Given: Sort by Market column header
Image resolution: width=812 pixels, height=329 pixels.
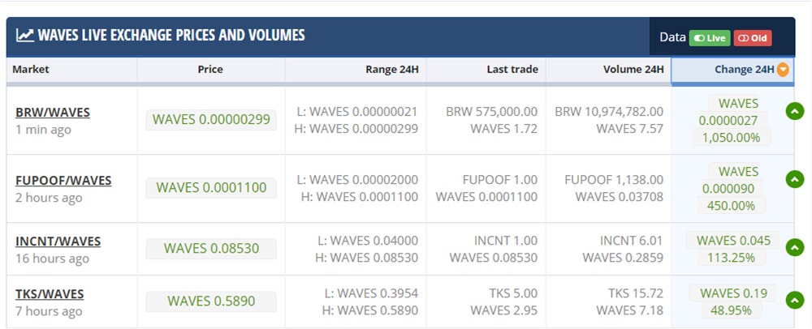Looking at the screenshot, I should coord(72,70).
